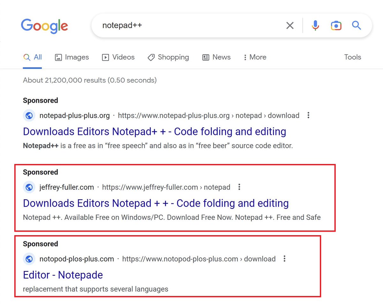
Task: Open the 'Editor - Notepade' result link
Action: (x=63, y=275)
